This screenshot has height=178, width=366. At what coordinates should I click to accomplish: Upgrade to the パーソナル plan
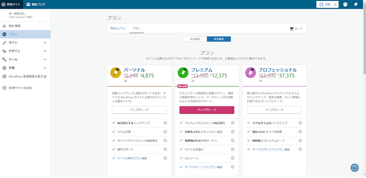140,110
